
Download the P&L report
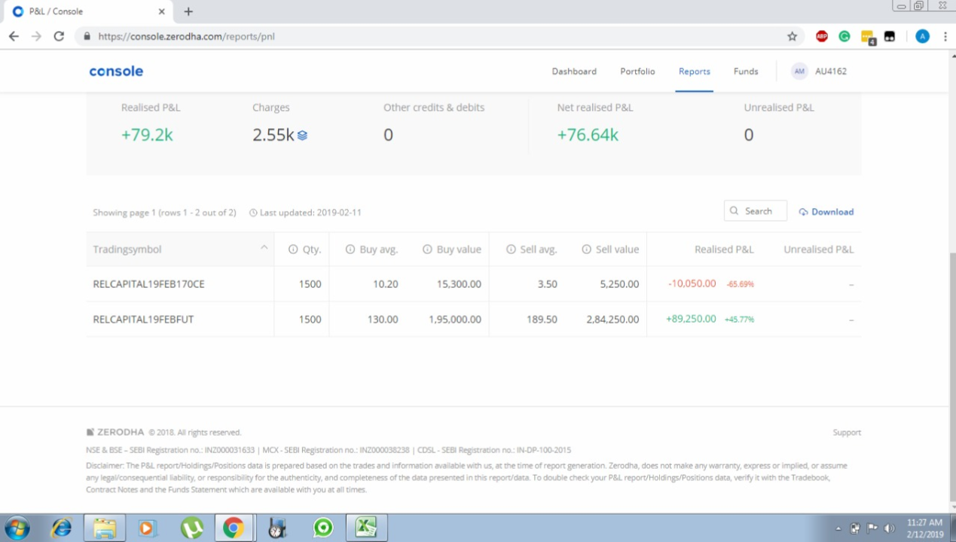(826, 212)
